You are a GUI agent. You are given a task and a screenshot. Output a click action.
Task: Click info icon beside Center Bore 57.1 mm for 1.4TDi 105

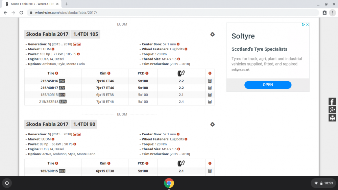(178, 44)
